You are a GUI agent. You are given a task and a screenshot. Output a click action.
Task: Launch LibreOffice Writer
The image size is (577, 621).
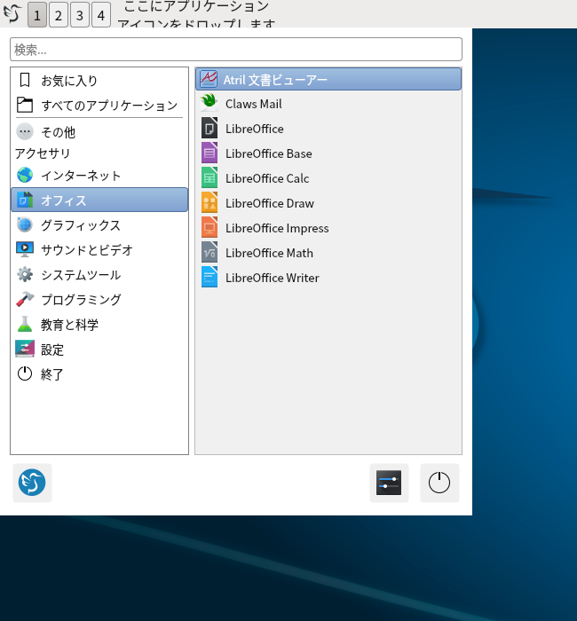coord(328,278)
